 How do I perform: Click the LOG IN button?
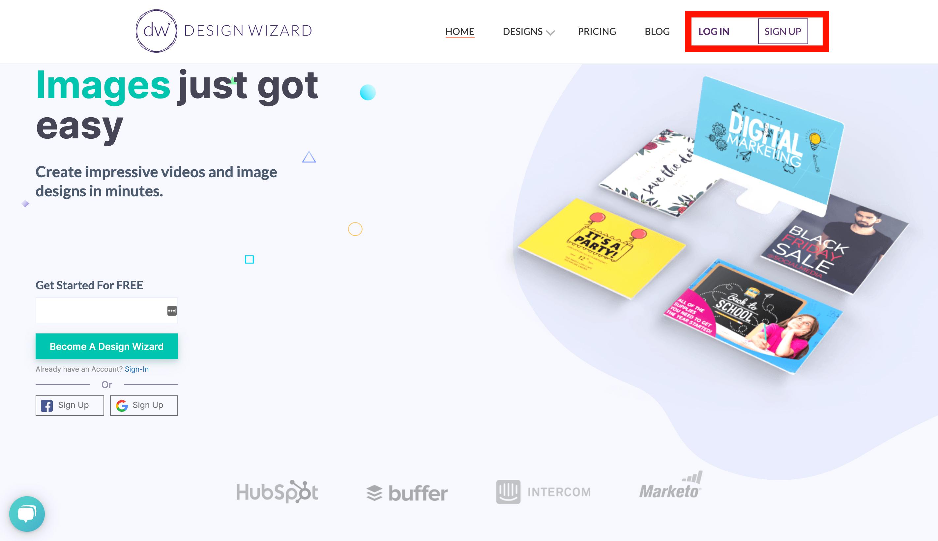(x=714, y=30)
